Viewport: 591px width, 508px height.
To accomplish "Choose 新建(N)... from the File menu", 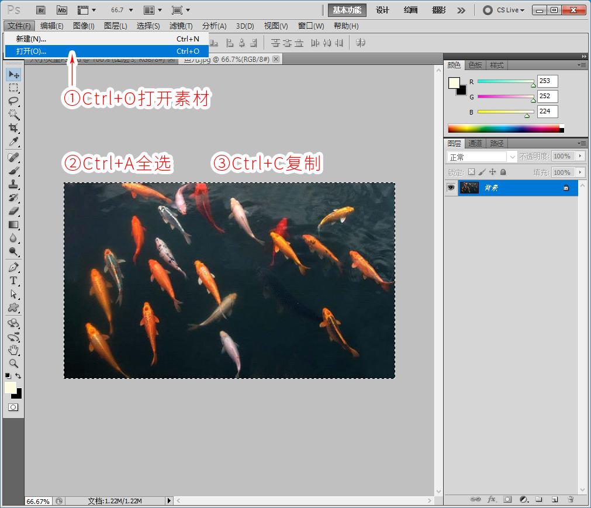I will 106,39.
